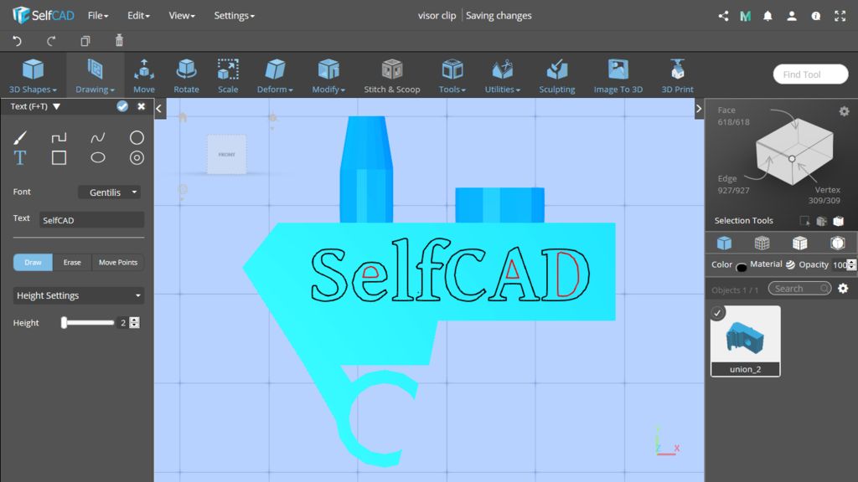Select the Move tool
The image size is (858, 482).
pos(144,76)
